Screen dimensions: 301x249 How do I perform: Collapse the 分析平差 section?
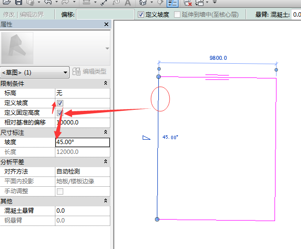[106, 162]
